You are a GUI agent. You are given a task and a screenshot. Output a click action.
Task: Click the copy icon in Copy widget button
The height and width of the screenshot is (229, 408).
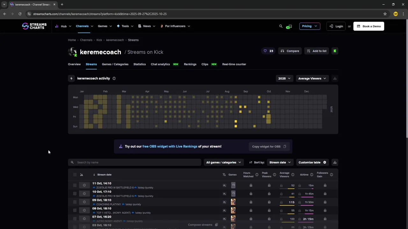(285, 147)
